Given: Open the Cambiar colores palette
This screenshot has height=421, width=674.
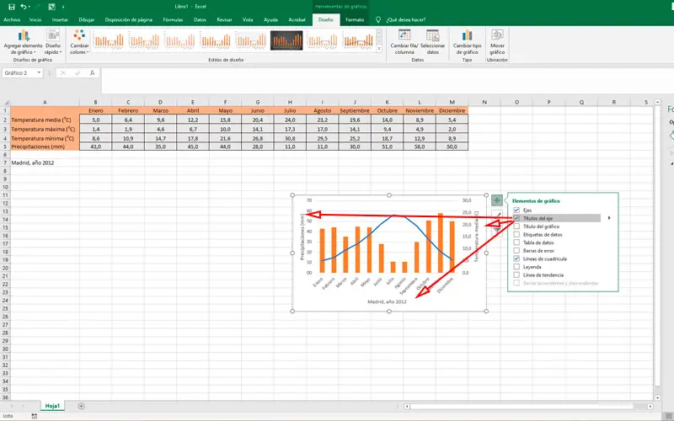Looking at the screenshot, I should [79, 42].
